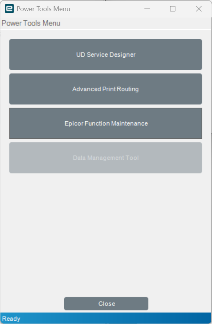Minimize the Power Tools Menu window
The image size is (212, 324).
click(147, 9)
